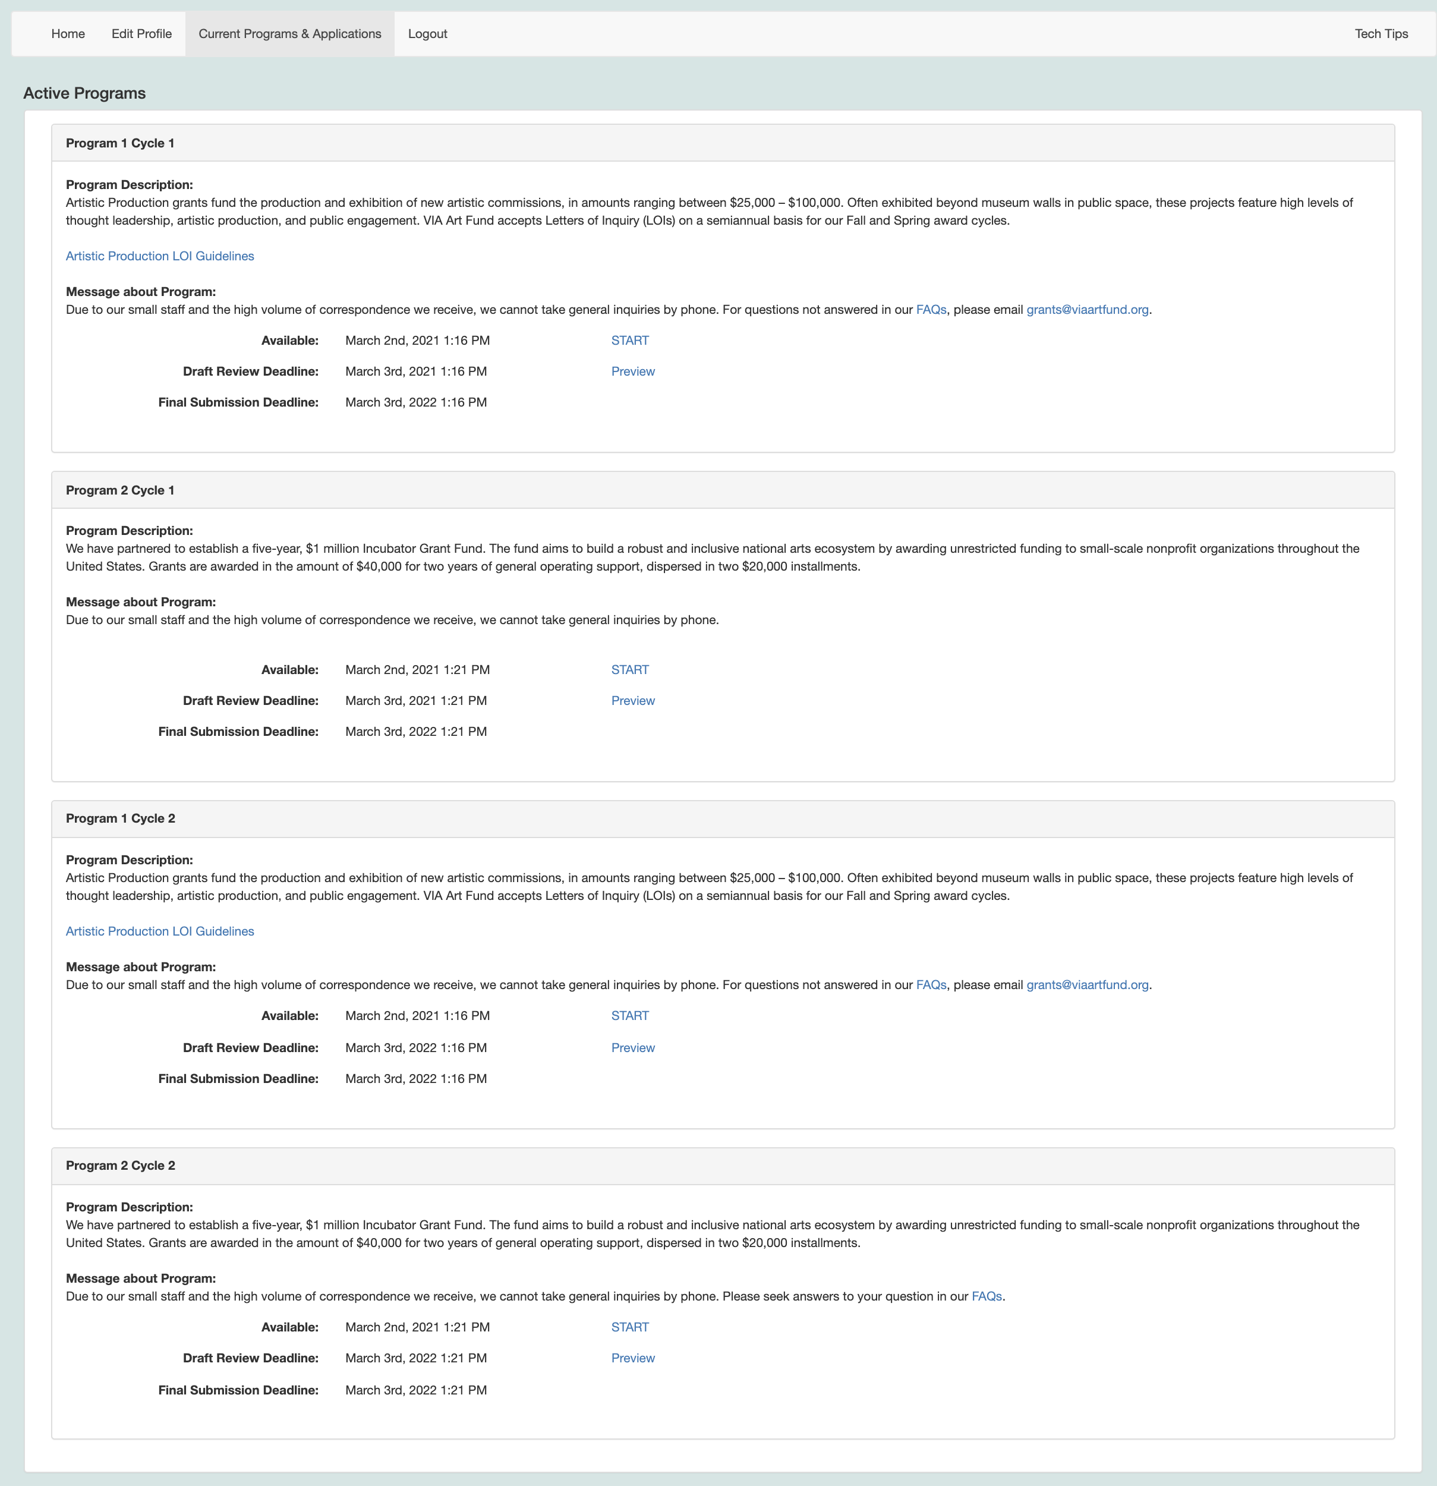1437x1486 pixels.
Task: Click FAQs link in Program 1 Cycle 2 message
Action: [931, 986]
